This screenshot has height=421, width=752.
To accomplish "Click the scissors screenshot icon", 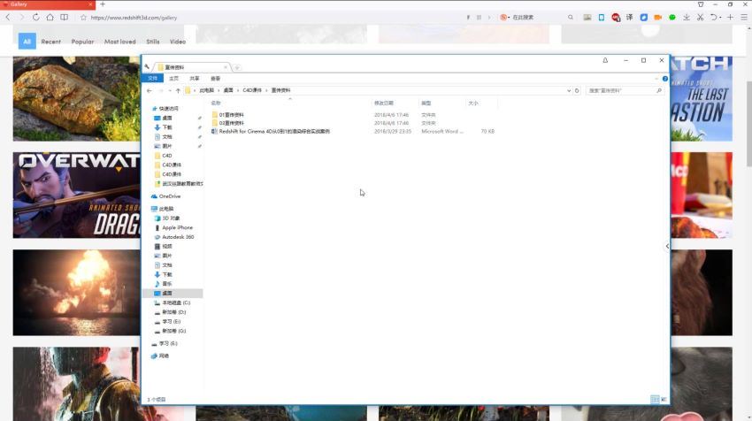I will pyautogui.click(x=700, y=18).
